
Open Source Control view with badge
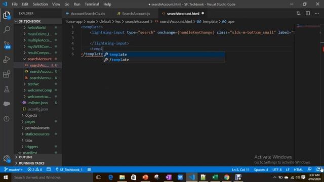tap(7, 45)
